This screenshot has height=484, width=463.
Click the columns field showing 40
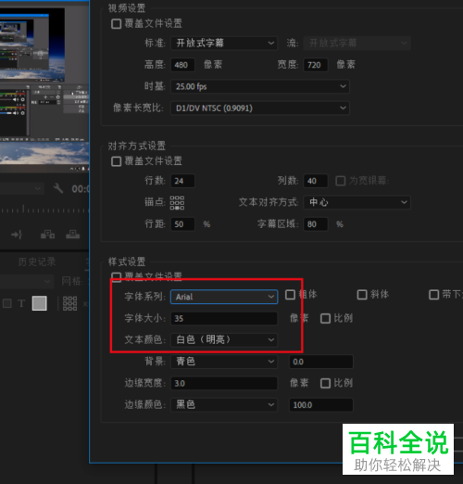click(316, 181)
